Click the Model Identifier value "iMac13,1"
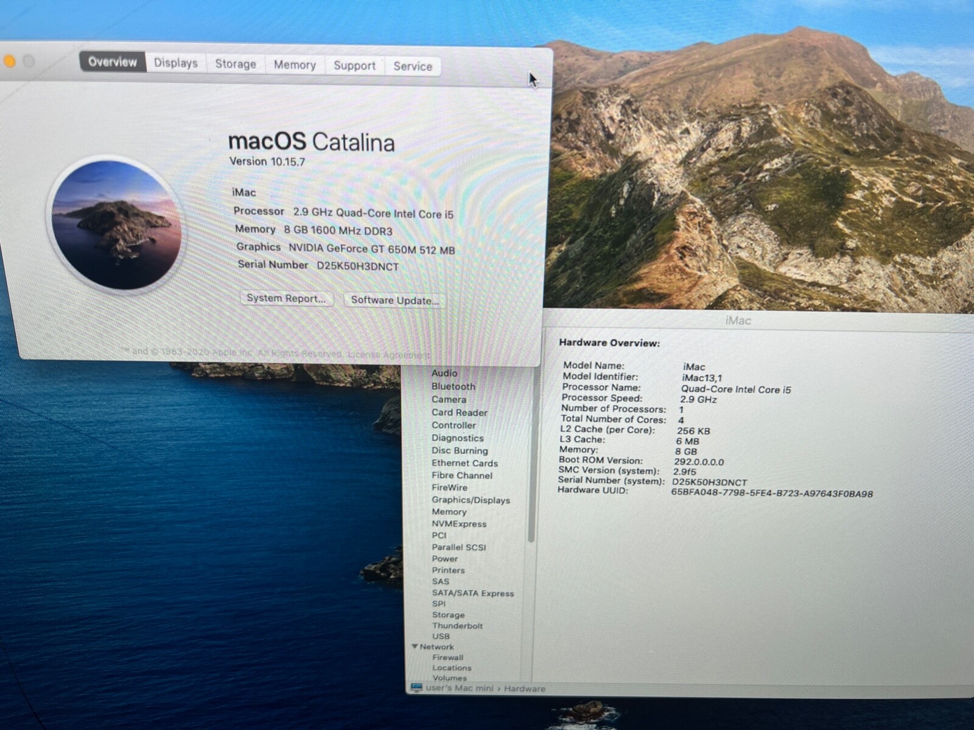974x730 pixels. (x=702, y=378)
